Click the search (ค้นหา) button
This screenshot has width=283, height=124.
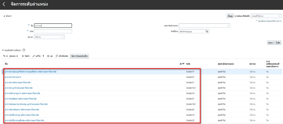tap(270, 42)
